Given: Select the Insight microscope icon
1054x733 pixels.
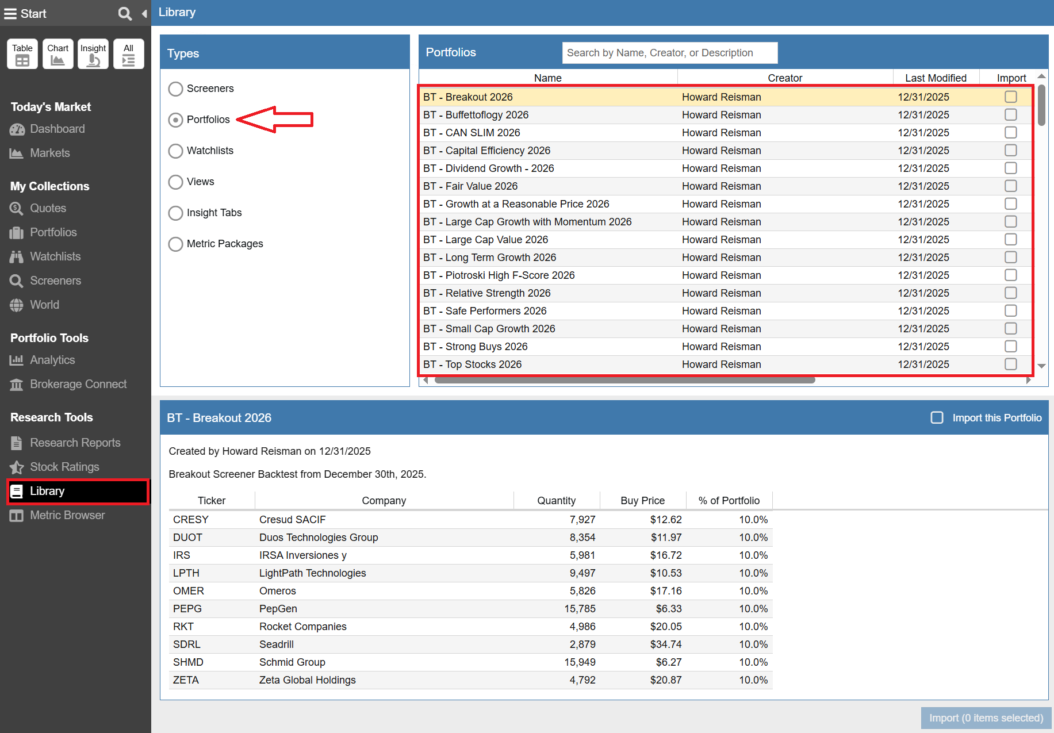Looking at the screenshot, I should click(93, 54).
